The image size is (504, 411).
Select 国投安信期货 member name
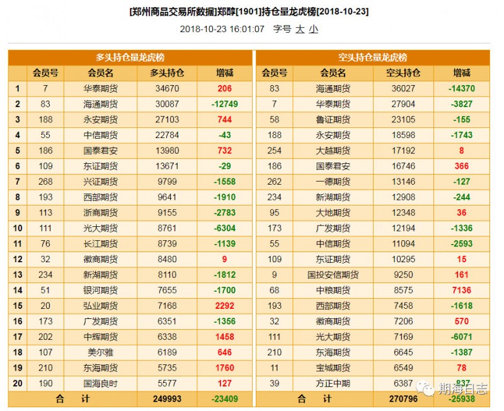(333, 275)
